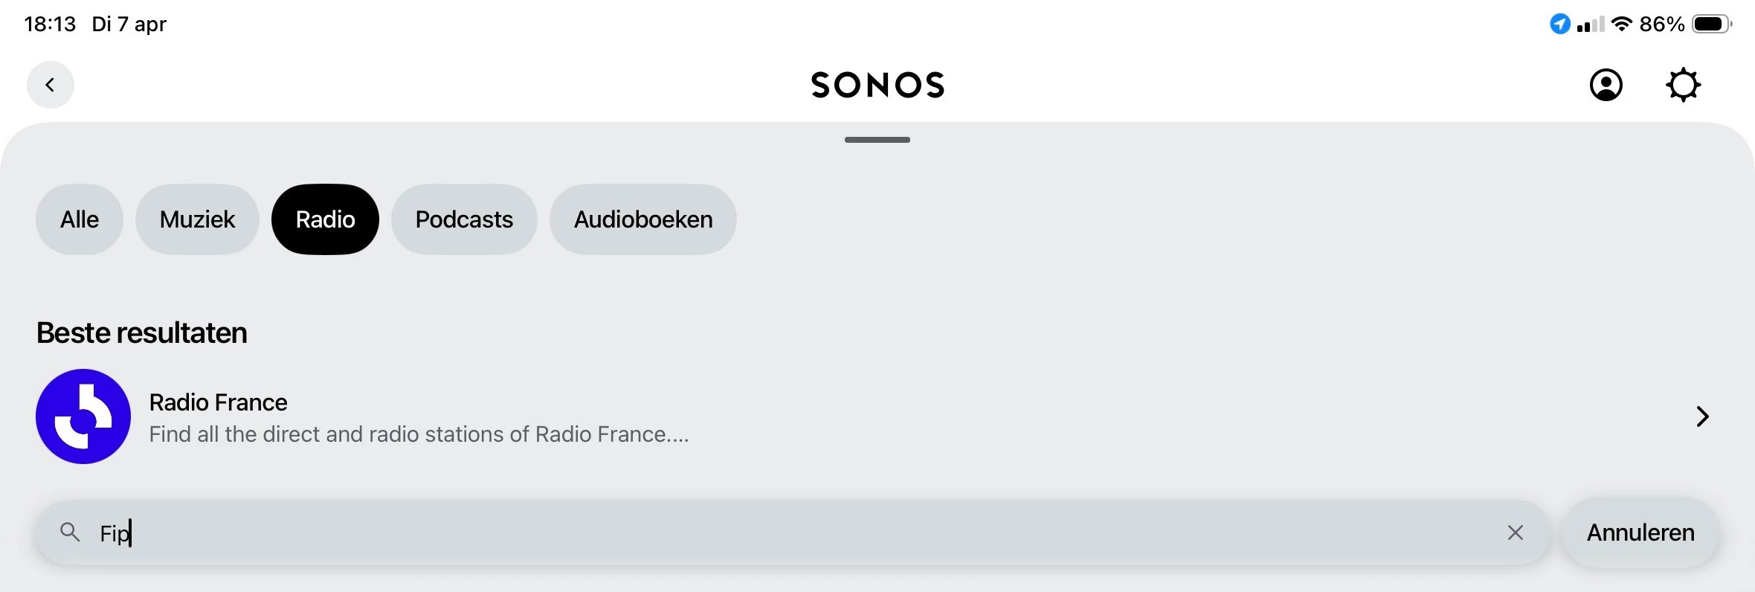This screenshot has width=1755, height=592.
Task: Tap the magnifying glass search icon
Action: (x=70, y=533)
